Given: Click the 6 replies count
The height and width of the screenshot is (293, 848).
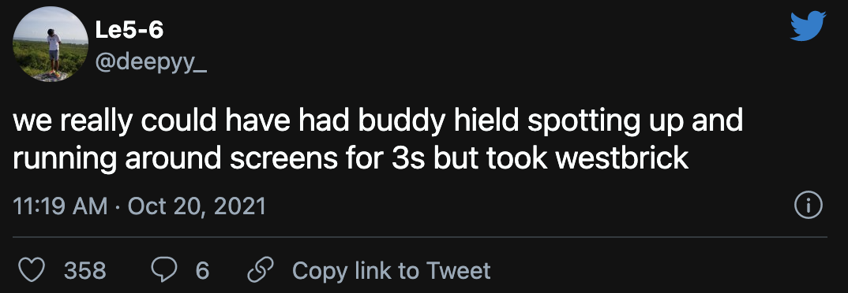Looking at the screenshot, I should click(x=202, y=270).
